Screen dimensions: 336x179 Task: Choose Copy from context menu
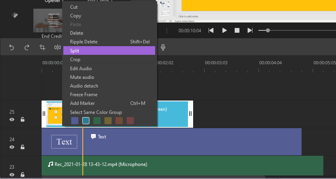[109, 16]
